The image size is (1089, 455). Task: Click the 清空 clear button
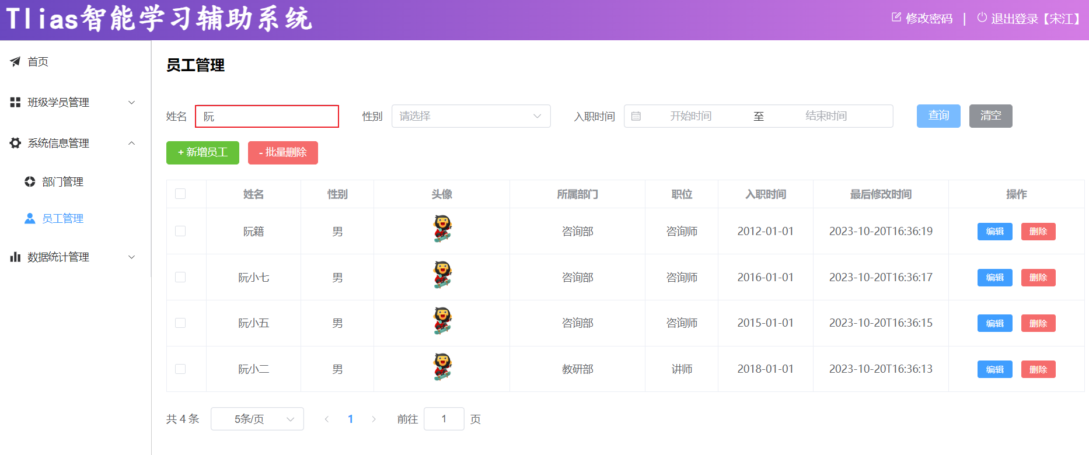(991, 116)
